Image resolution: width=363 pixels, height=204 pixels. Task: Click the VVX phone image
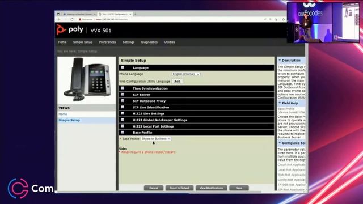coord(87,79)
